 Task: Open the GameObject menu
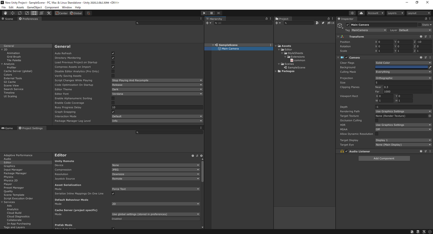34,7
